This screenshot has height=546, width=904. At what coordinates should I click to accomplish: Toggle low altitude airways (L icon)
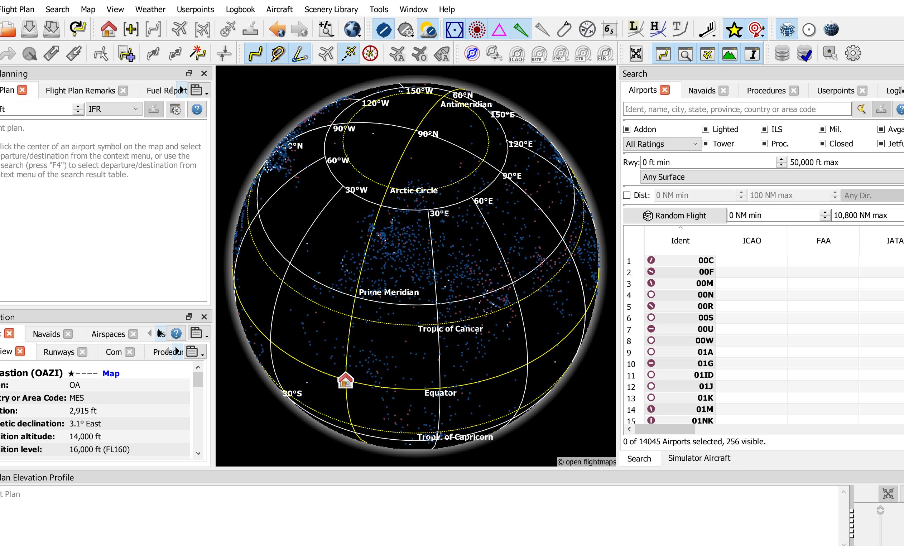(635, 29)
